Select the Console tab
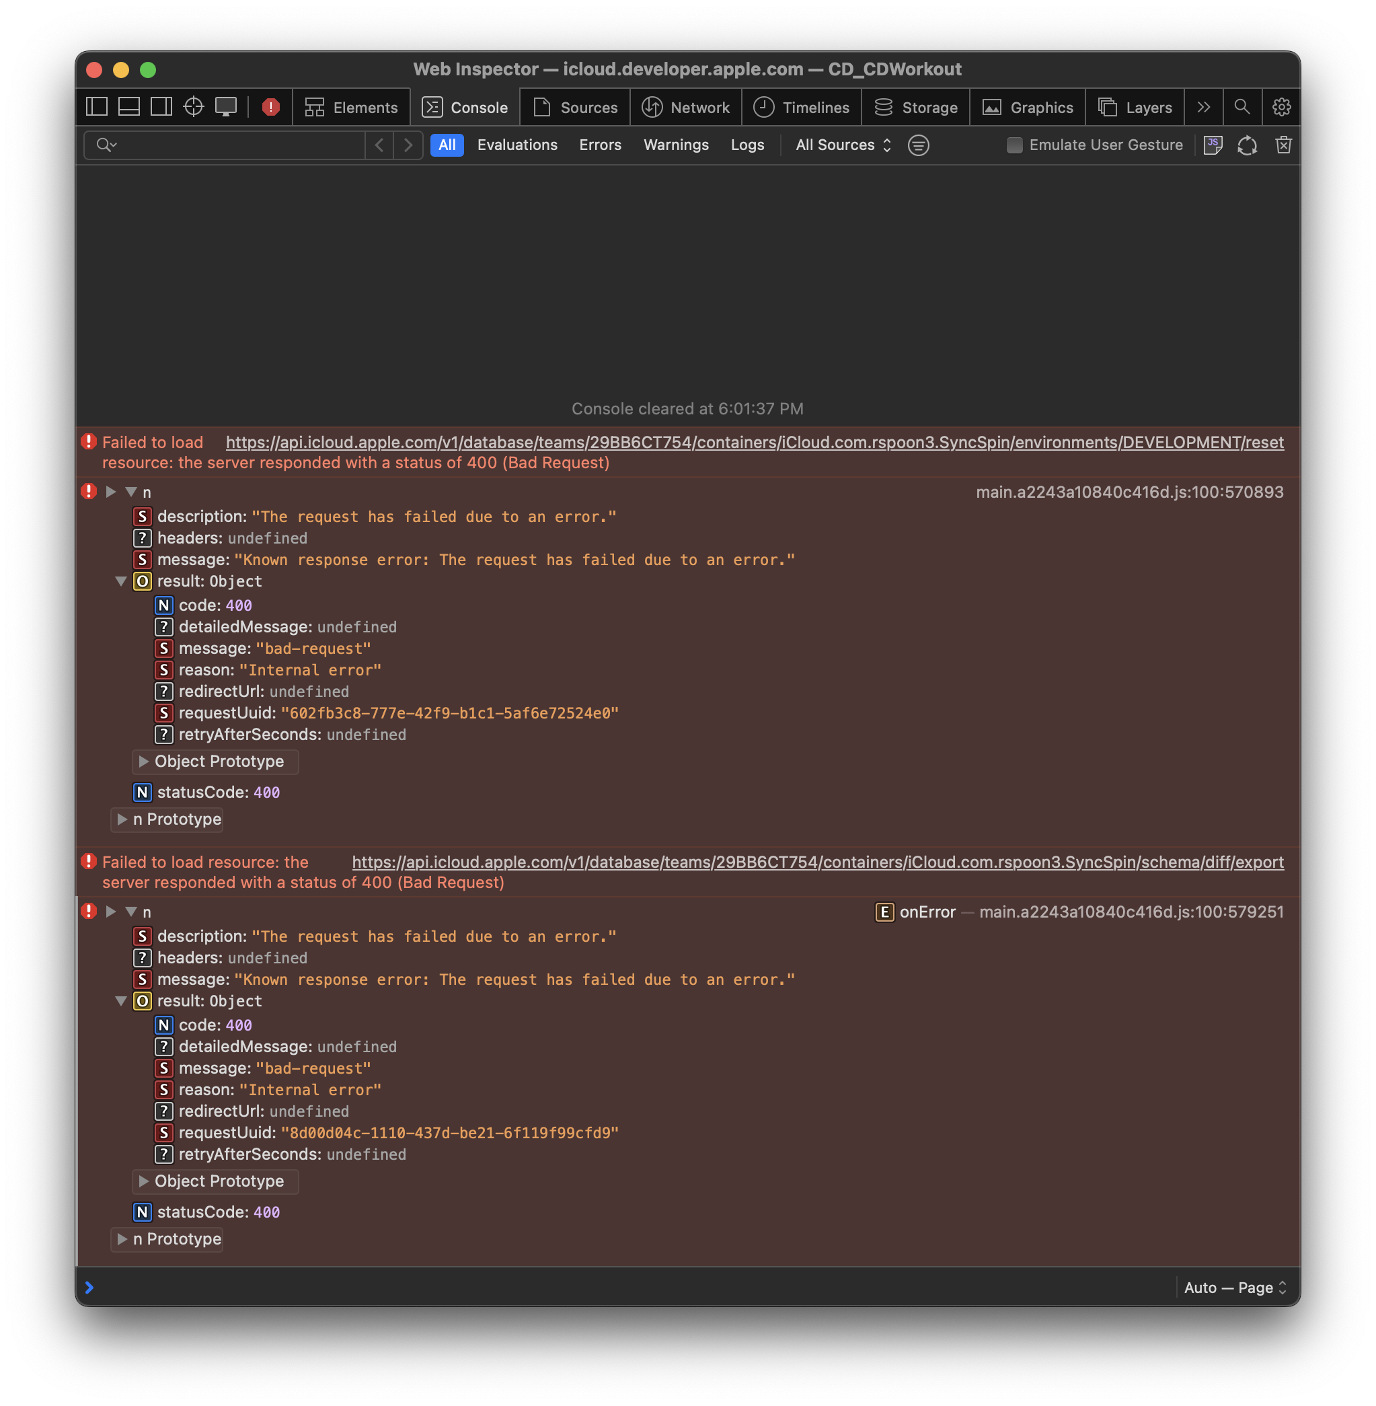This screenshot has height=1406, width=1376. click(x=465, y=108)
